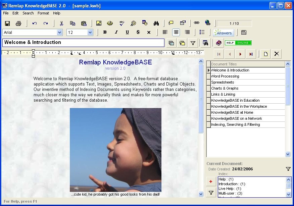The width and height of the screenshot is (294, 206).
Task: Click the Undo arrow icon
Action: [x=35, y=23]
